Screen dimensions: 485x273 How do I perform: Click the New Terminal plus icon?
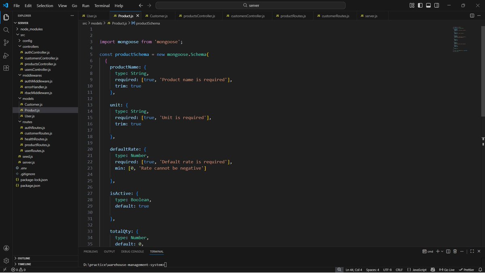pos(438,251)
